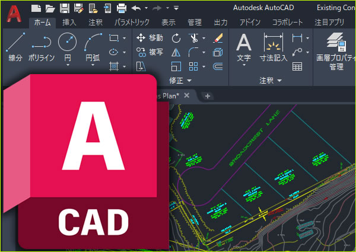Image resolution: width=356 pixels, height=252 pixels.
Task: Open the Linear dimension dropdown arrow
Action: coord(307,38)
